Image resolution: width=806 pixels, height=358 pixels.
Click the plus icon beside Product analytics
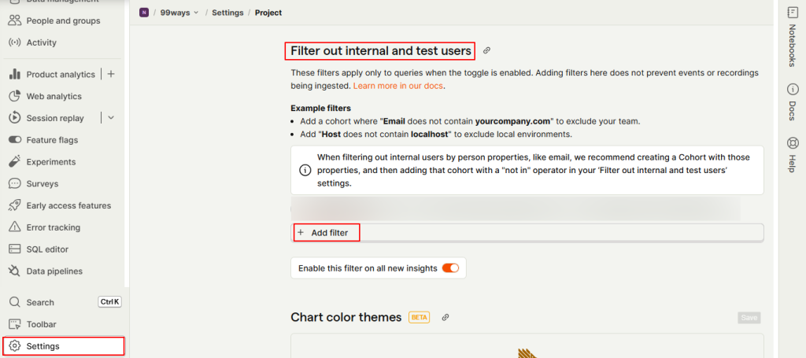point(111,75)
